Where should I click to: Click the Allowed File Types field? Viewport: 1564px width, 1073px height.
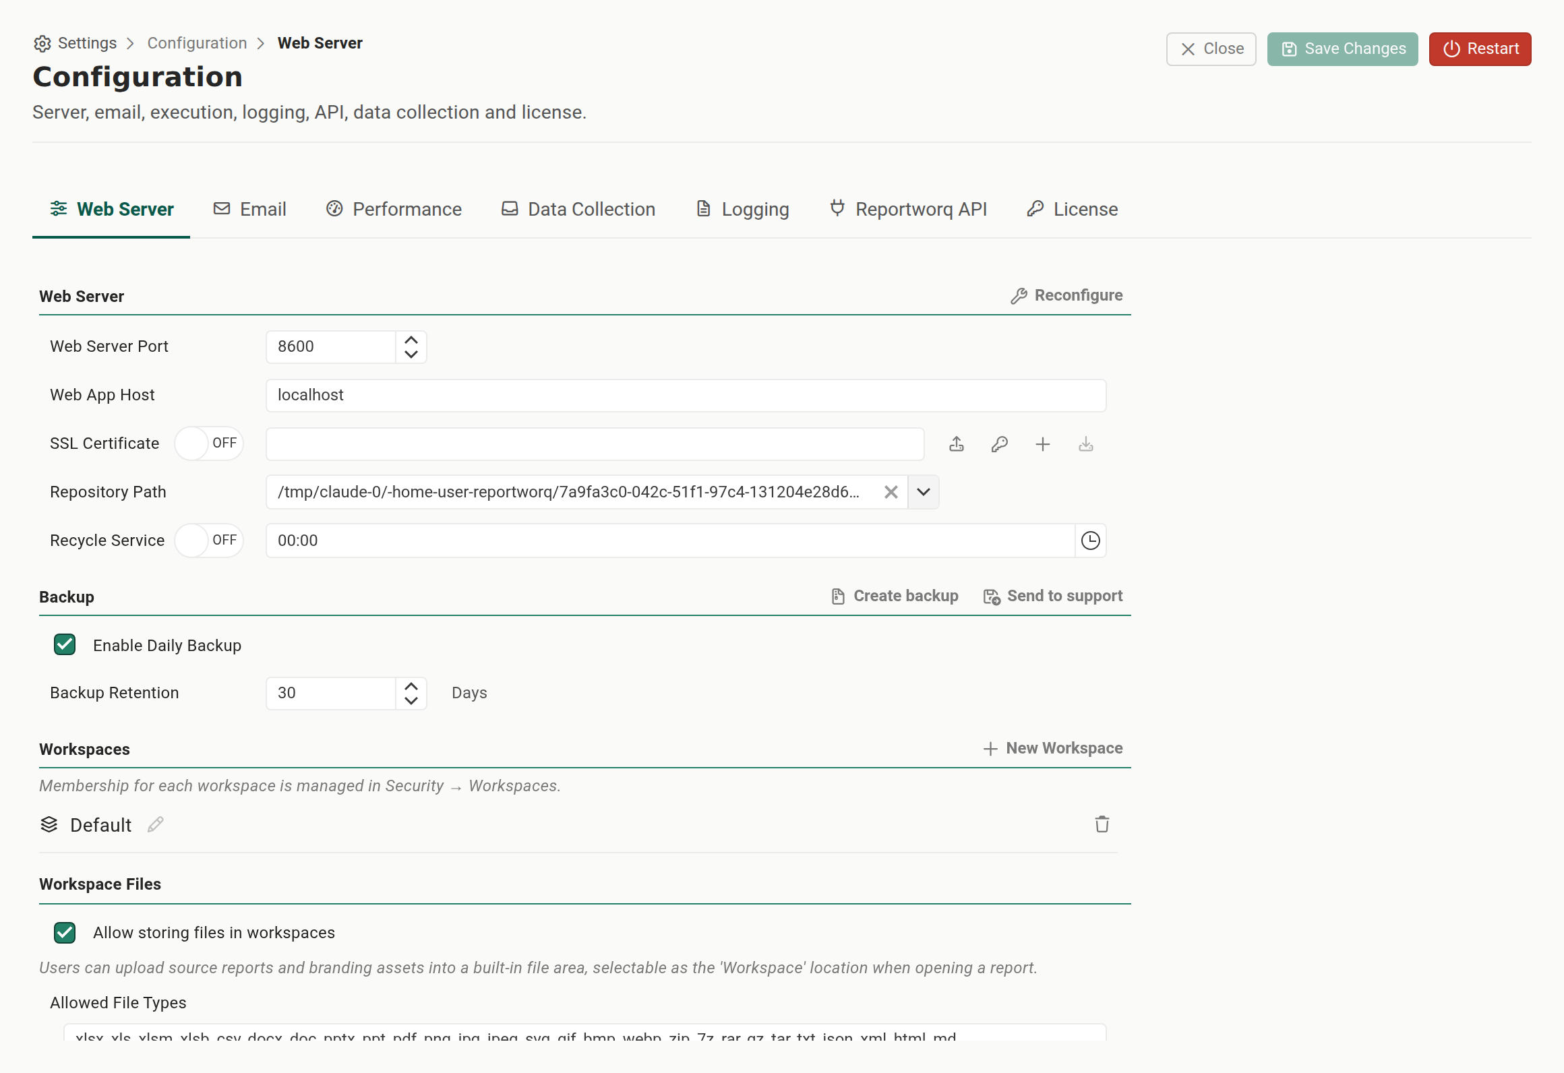click(x=584, y=1033)
